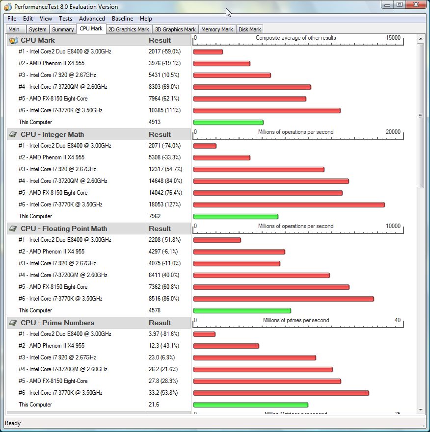430x432 pixels.
Task: Switch to the Summary tab
Action: 63,29
